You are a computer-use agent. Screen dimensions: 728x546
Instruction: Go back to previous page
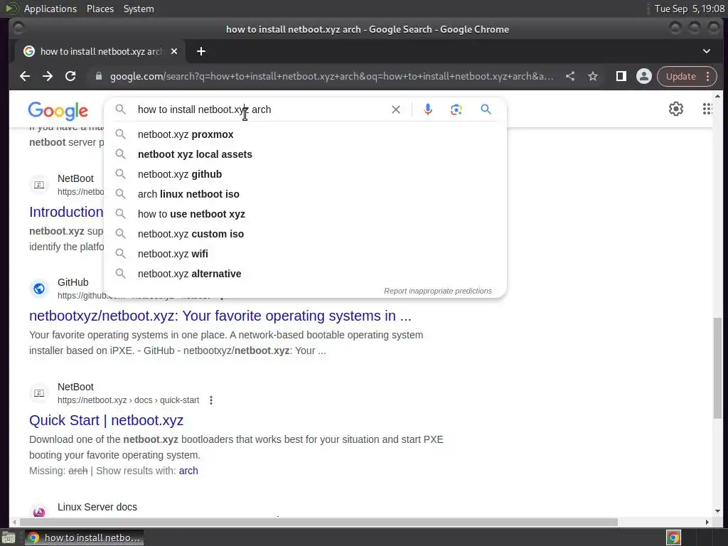(25, 76)
